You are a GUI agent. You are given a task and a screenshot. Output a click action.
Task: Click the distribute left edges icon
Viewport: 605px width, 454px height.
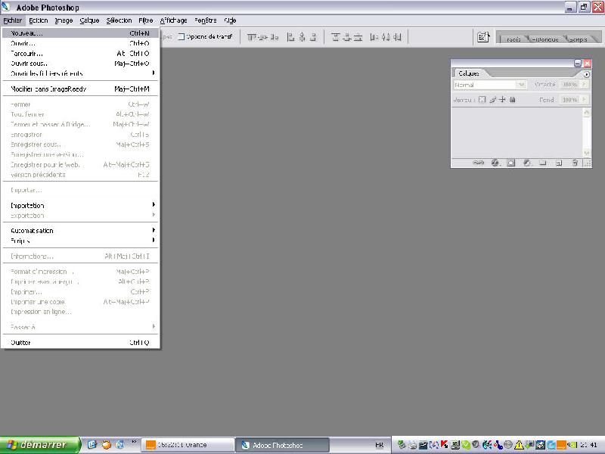[x=374, y=37]
